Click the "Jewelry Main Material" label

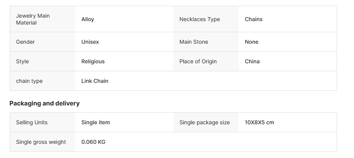(x=33, y=19)
